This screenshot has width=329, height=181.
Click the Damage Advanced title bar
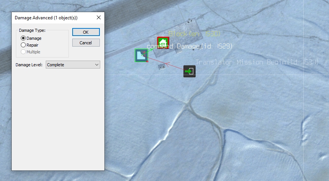(58, 18)
